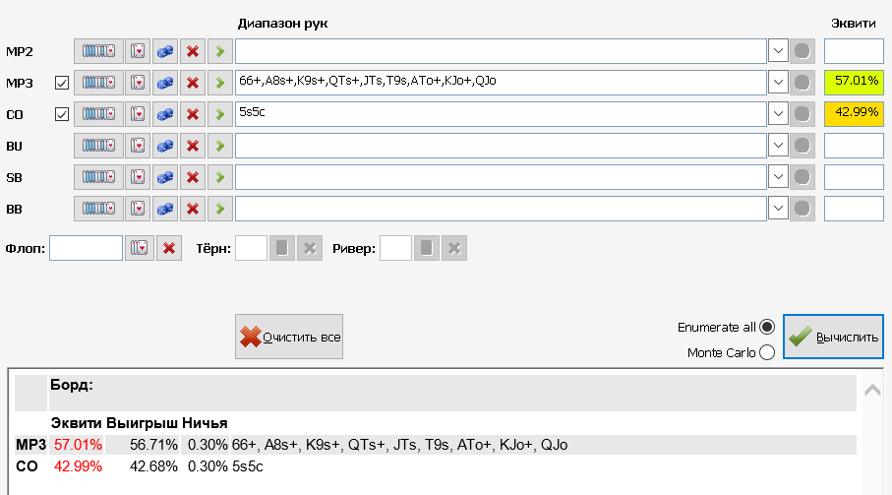Click the results panel scroll up arrow

pos(872,390)
